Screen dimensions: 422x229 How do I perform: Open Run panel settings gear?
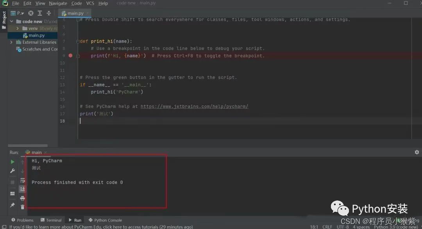[417, 152]
